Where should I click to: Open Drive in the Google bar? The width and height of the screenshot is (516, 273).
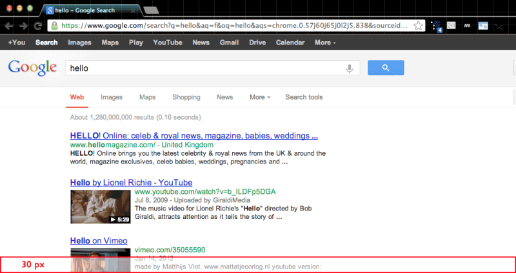(257, 42)
